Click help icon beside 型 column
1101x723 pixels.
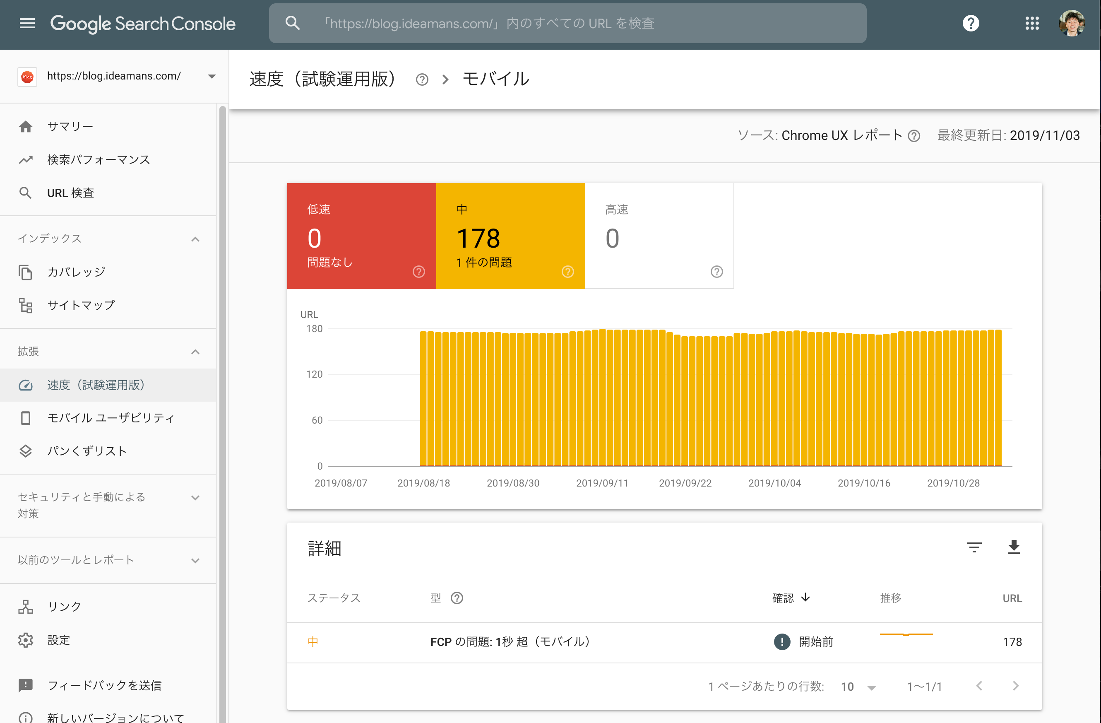(x=457, y=598)
